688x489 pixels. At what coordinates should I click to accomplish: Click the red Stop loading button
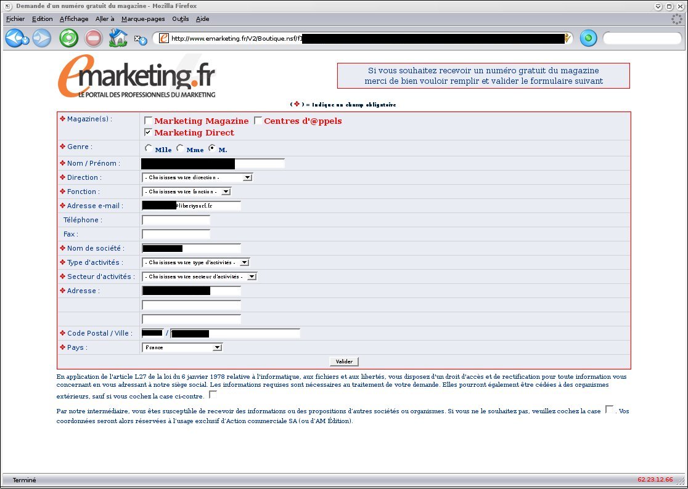pyautogui.click(x=93, y=38)
